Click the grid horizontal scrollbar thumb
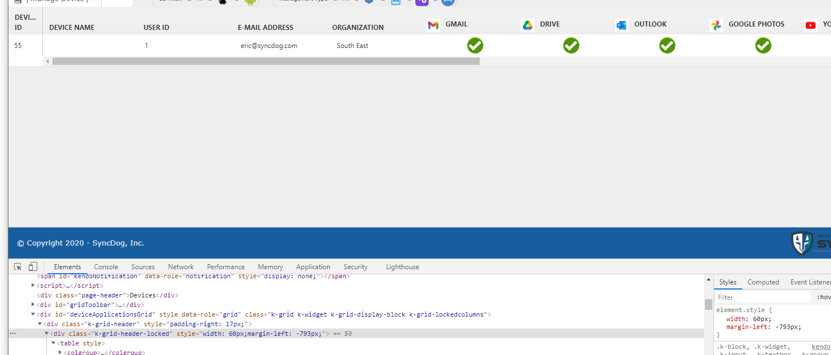This screenshot has height=355, width=831. [266, 61]
